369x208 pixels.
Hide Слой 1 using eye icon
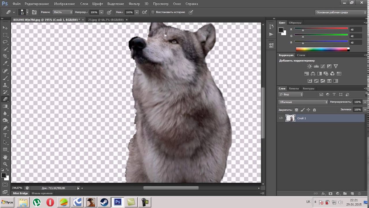click(x=281, y=118)
